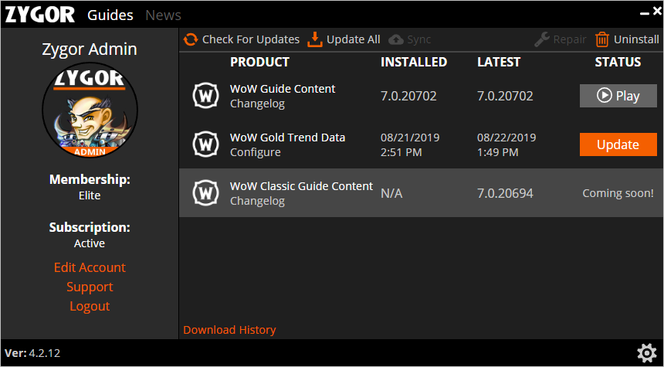
Task: Click the Check For Updates label
Action: click(251, 39)
